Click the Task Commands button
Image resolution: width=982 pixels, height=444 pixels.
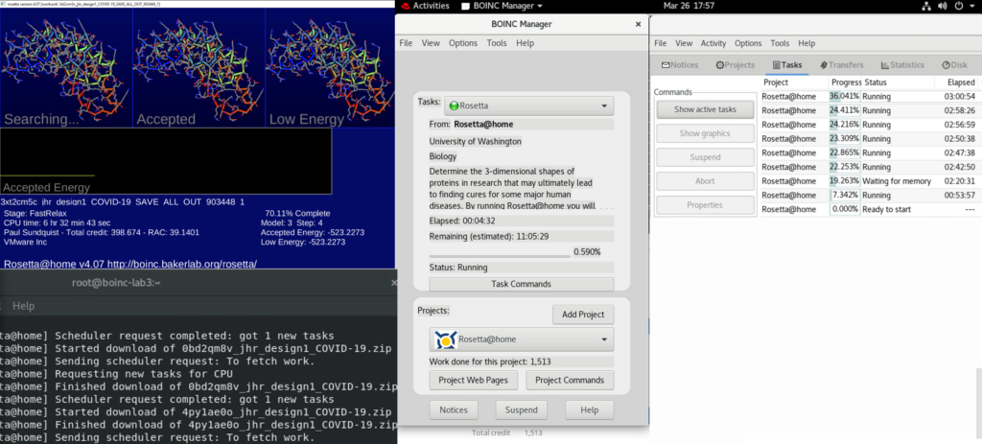click(521, 284)
